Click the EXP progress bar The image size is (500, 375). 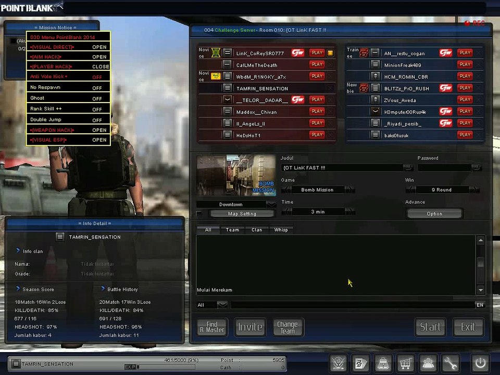tap(159, 367)
